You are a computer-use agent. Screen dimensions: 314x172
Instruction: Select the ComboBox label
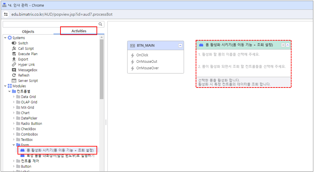point(29,134)
